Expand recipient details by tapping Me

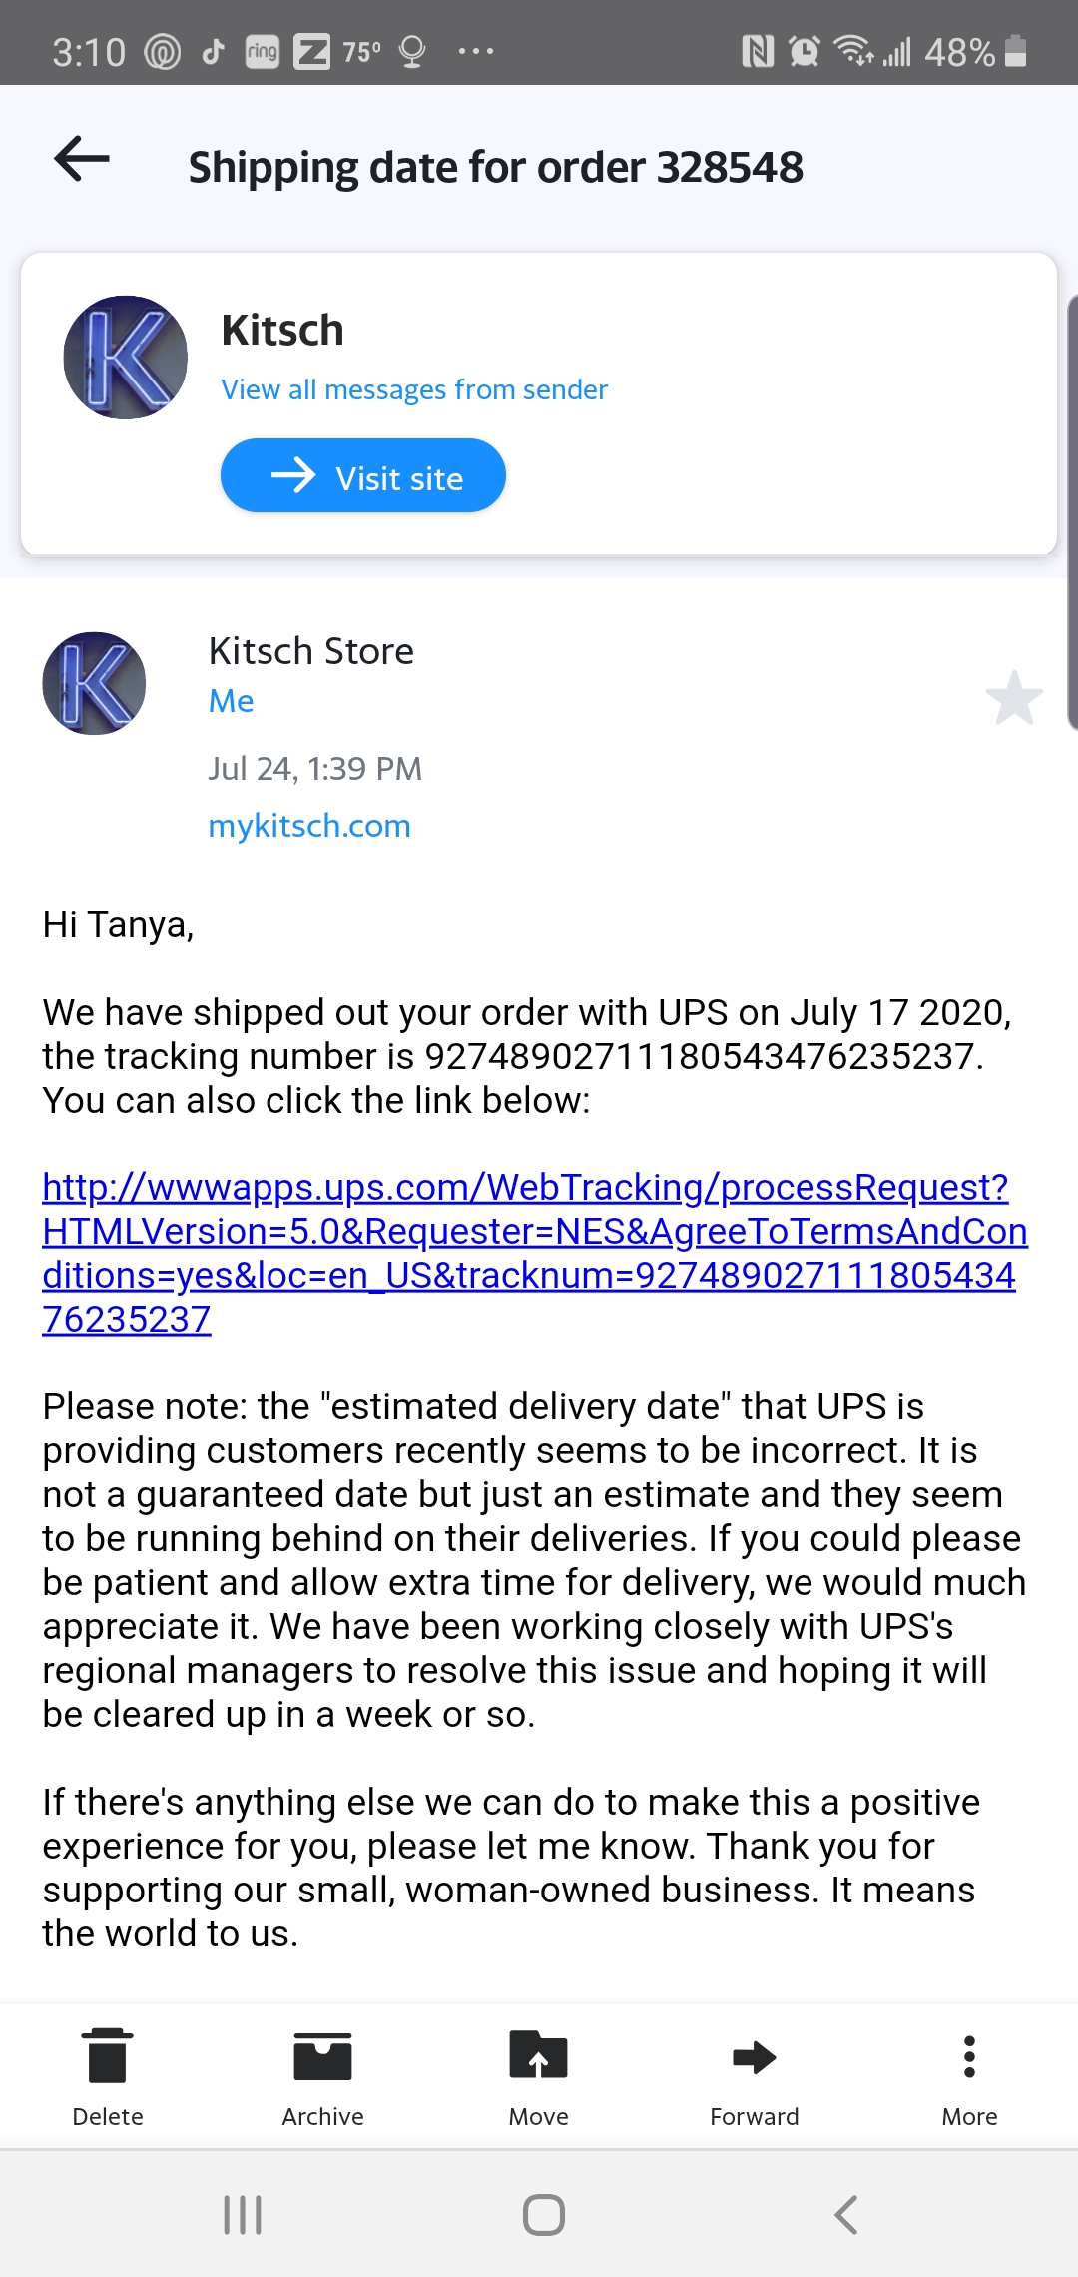coord(230,700)
